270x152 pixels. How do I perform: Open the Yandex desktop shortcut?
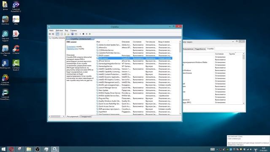[x=16, y=35]
